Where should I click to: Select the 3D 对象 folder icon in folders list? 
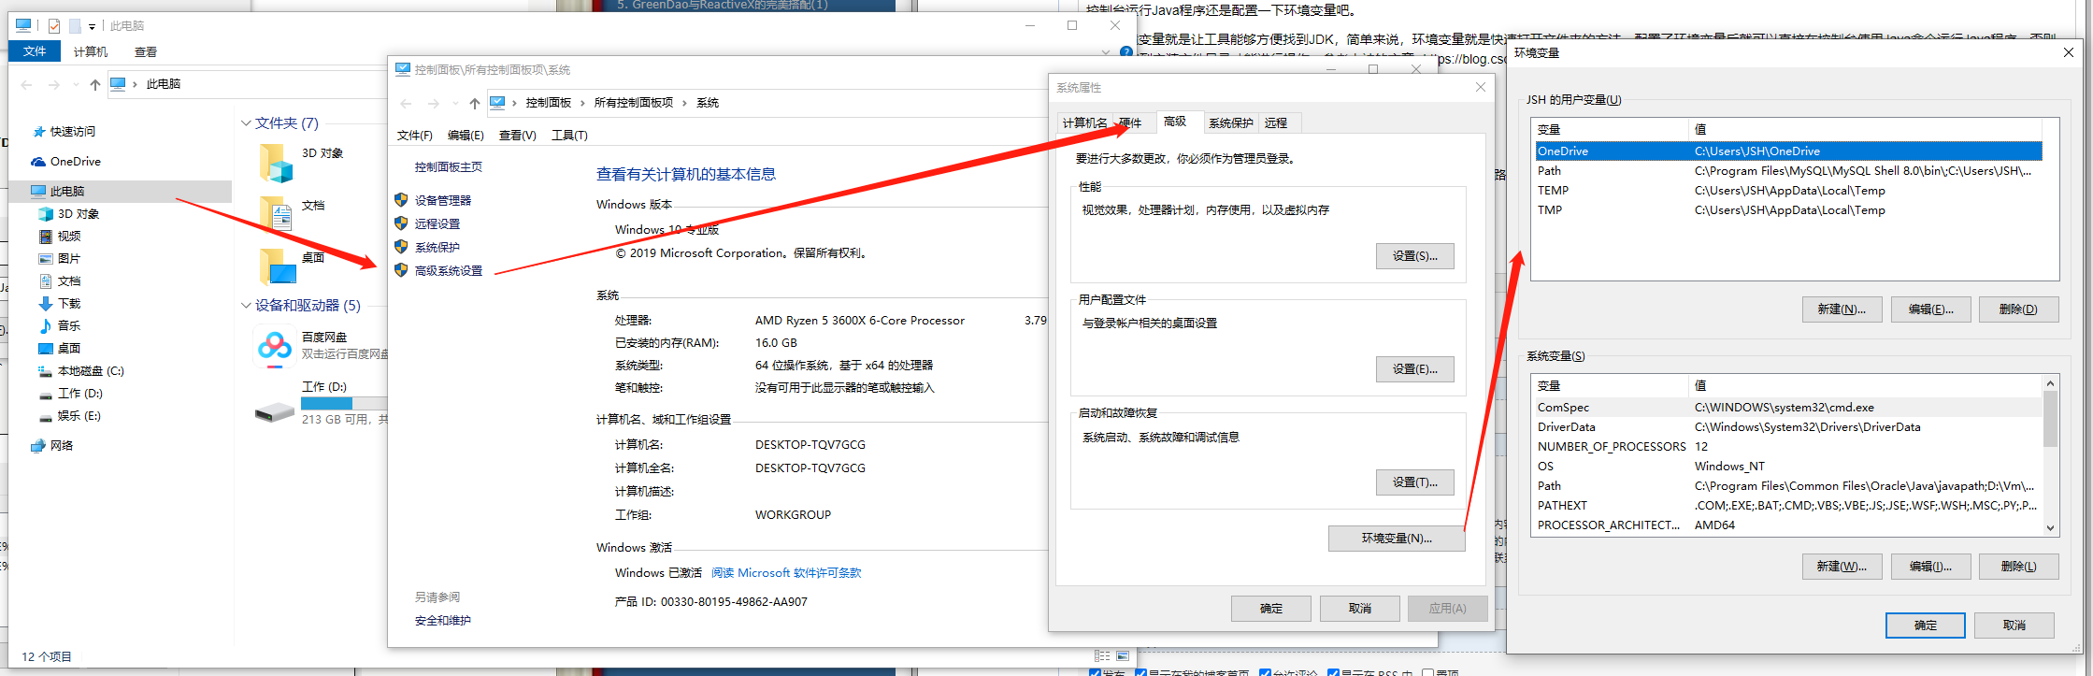point(277,162)
